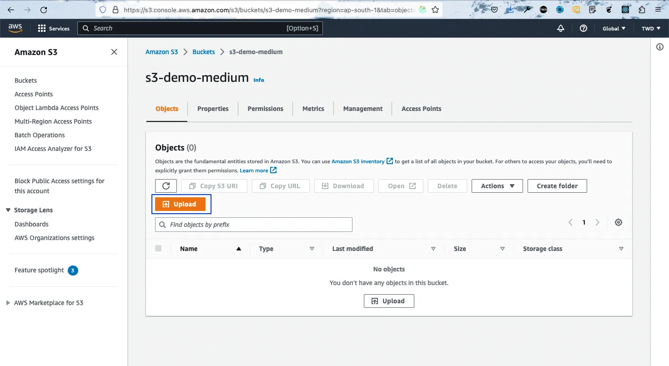The width and height of the screenshot is (669, 366).
Task: Click the browser back arrow
Action: click(11, 10)
